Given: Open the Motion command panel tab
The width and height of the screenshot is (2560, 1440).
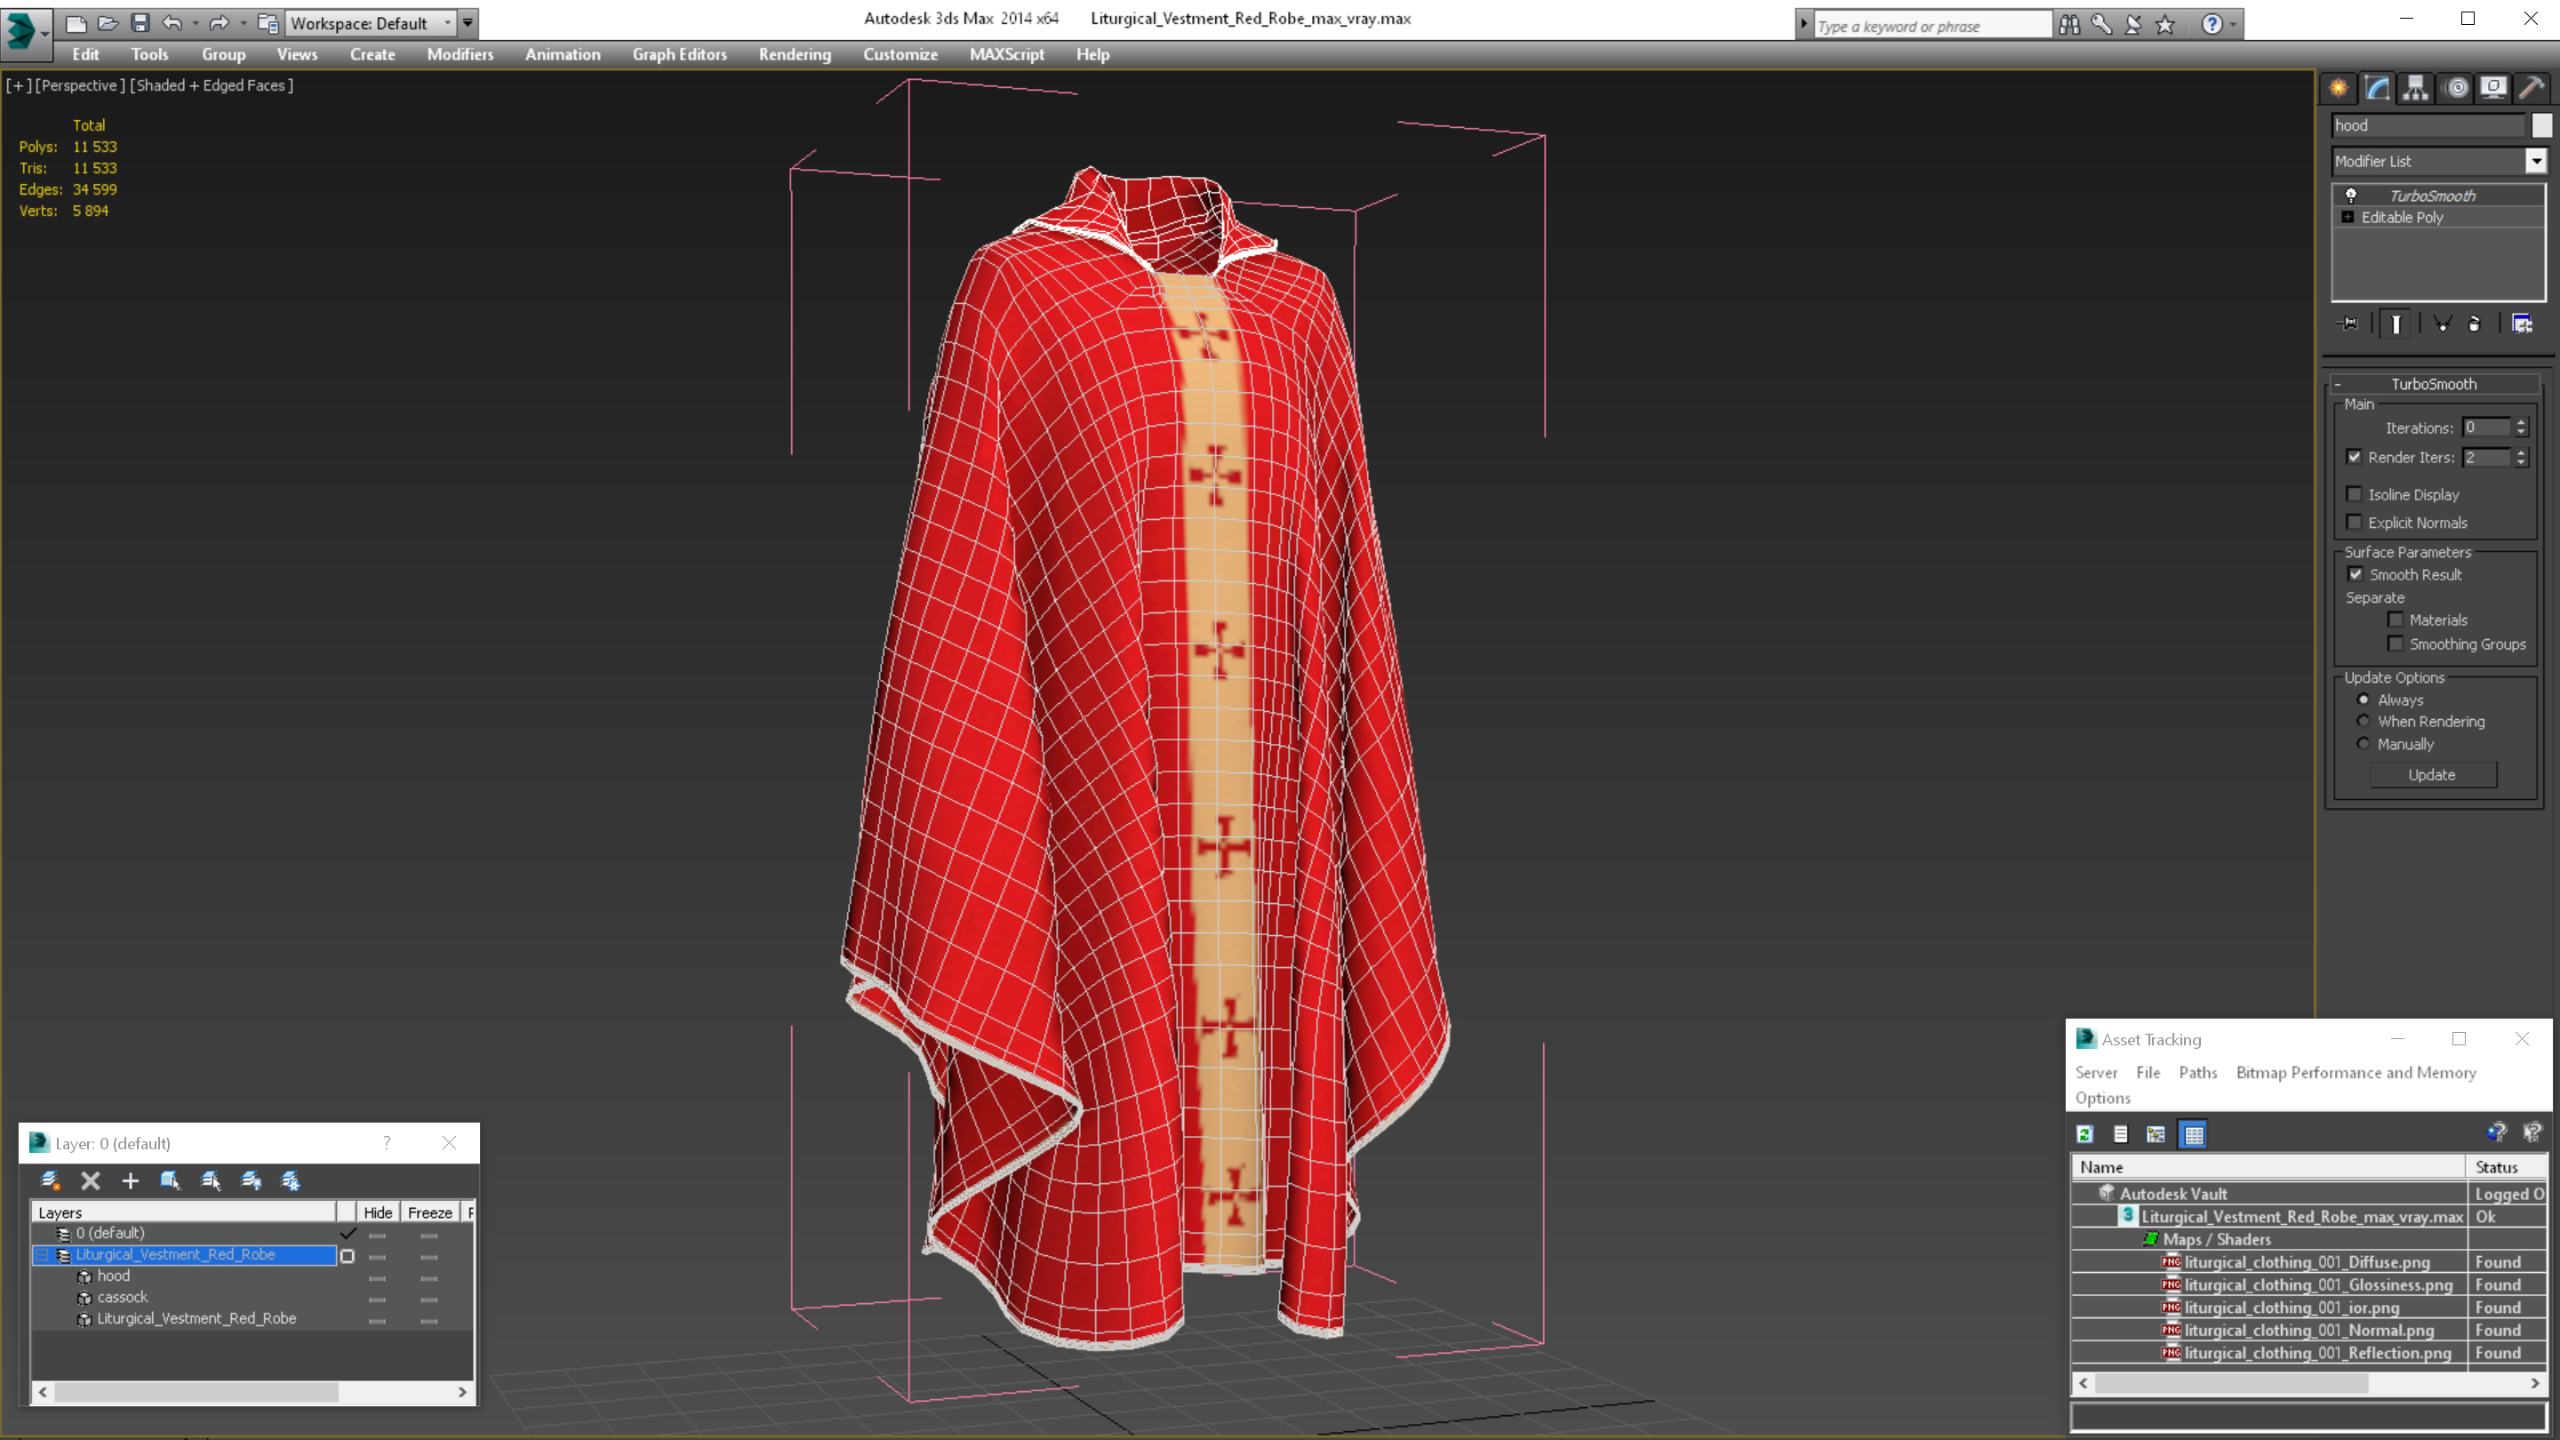Looking at the screenshot, I should pyautogui.click(x=2456, y=87).
